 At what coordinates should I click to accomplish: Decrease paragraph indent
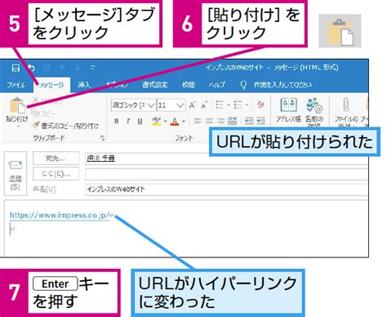[x=249, y=121]
